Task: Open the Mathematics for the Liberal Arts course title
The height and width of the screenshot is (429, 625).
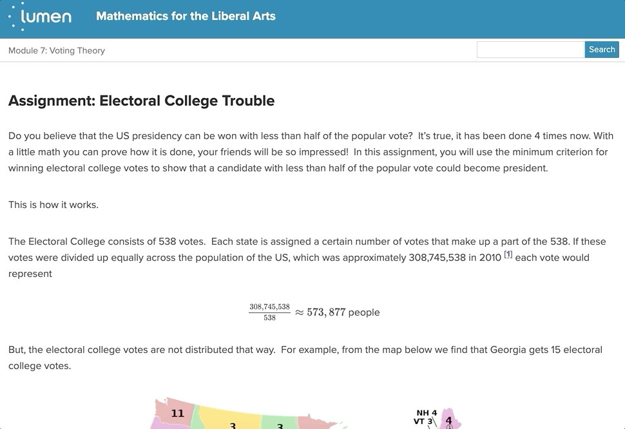Action: click(186, 16)
